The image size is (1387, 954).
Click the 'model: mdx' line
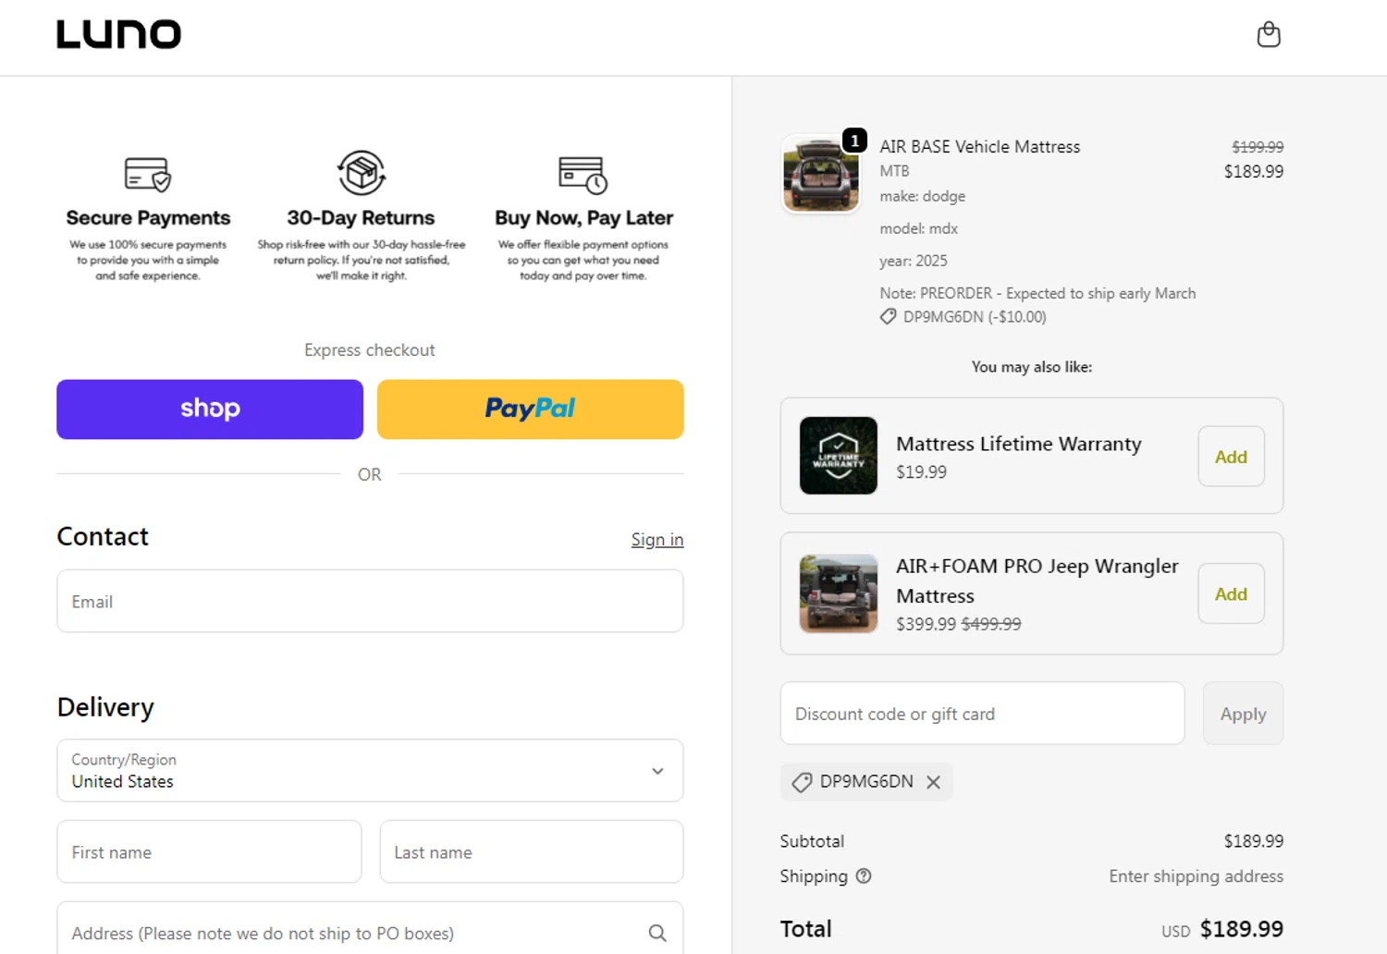click(918, 228)
